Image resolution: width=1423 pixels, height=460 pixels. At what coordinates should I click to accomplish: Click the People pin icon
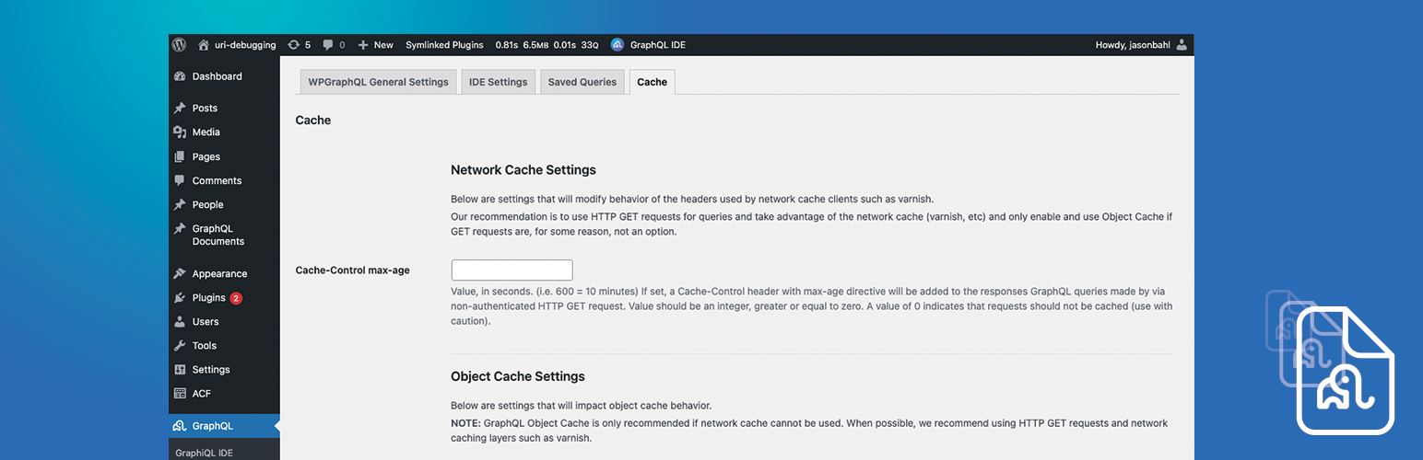[180, 204]
